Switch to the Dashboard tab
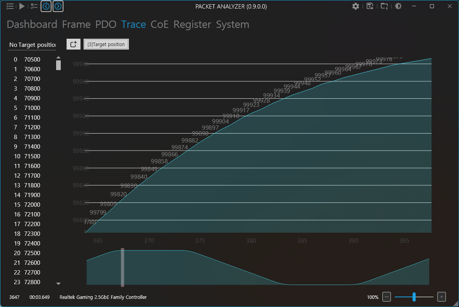This screenshot has height=307, width=459. (x=32, y=24)
